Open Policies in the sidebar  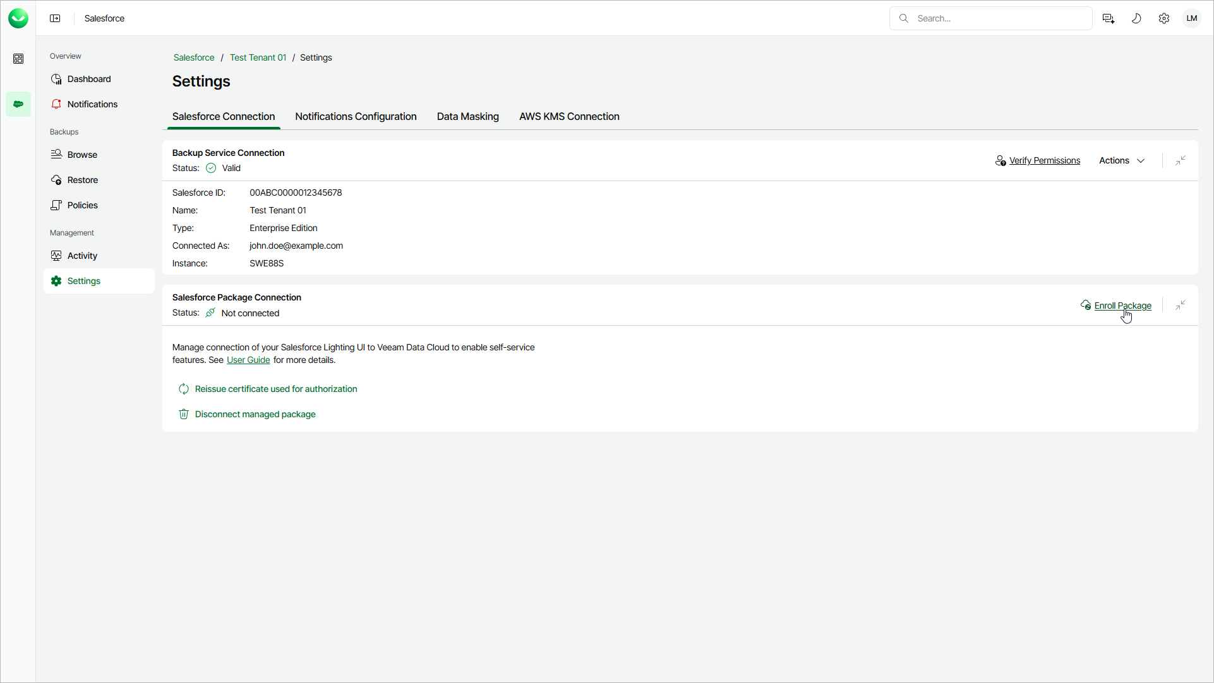point(82,205)
